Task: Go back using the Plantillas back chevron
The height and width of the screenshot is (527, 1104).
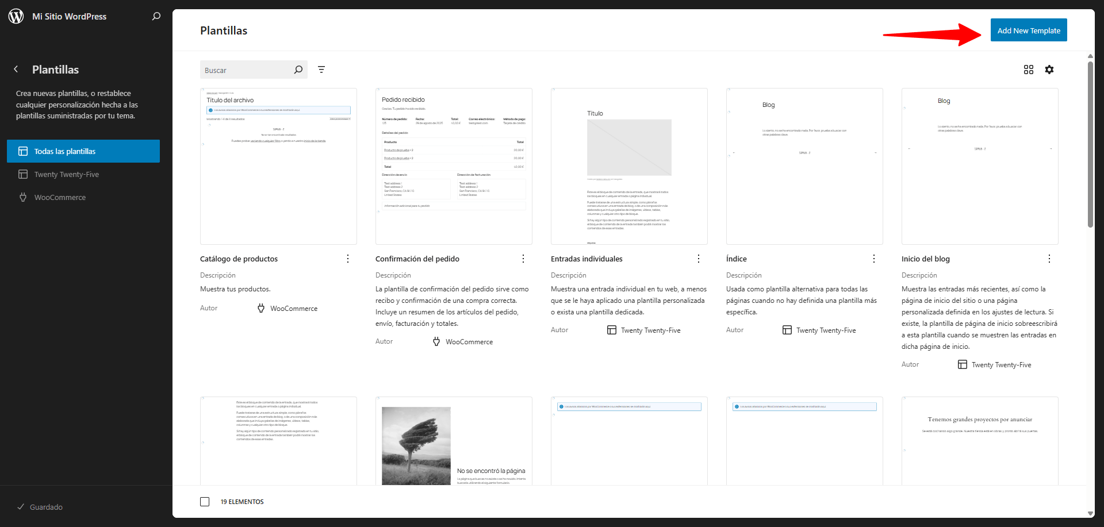Action: click(x=16, y=70)
